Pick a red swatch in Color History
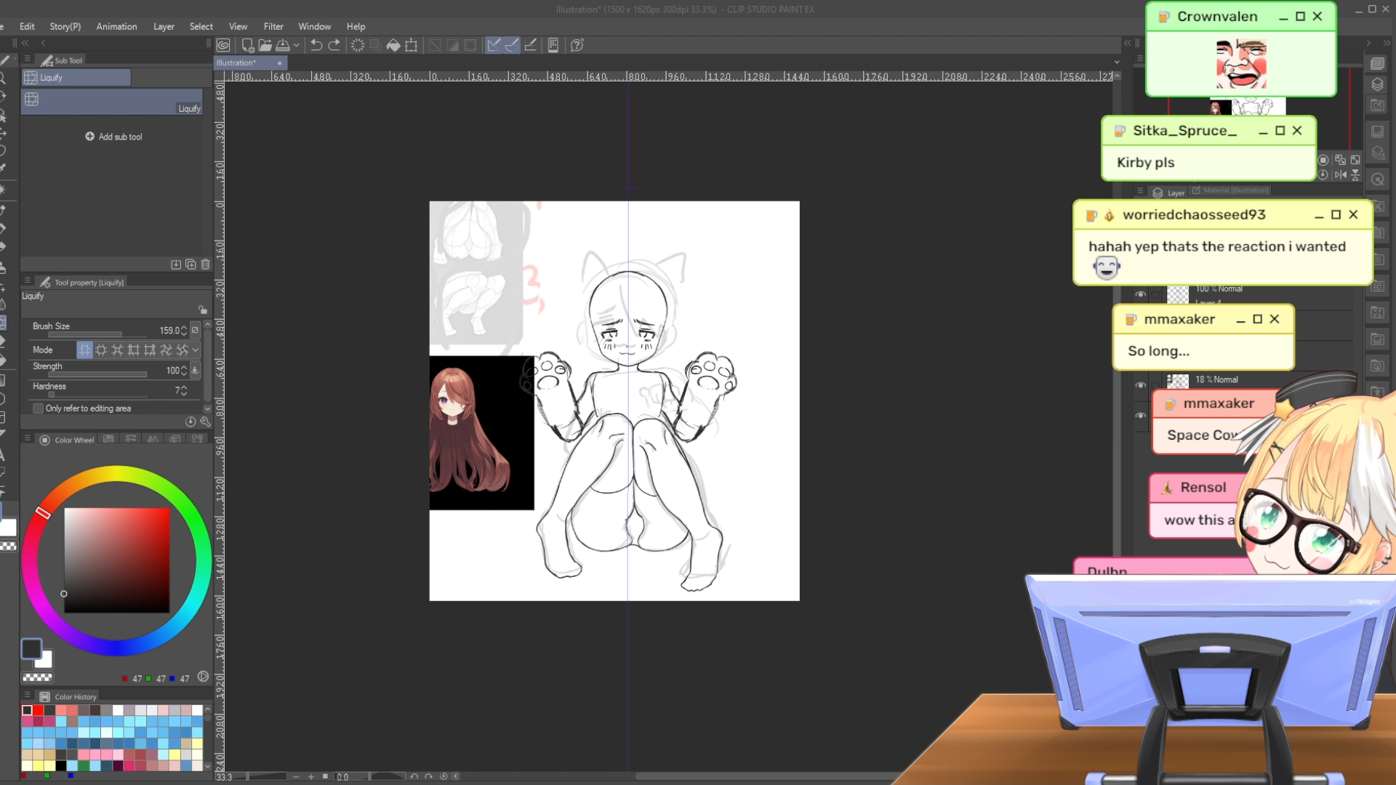The image size is (1396, 785). tap(38, 710)
